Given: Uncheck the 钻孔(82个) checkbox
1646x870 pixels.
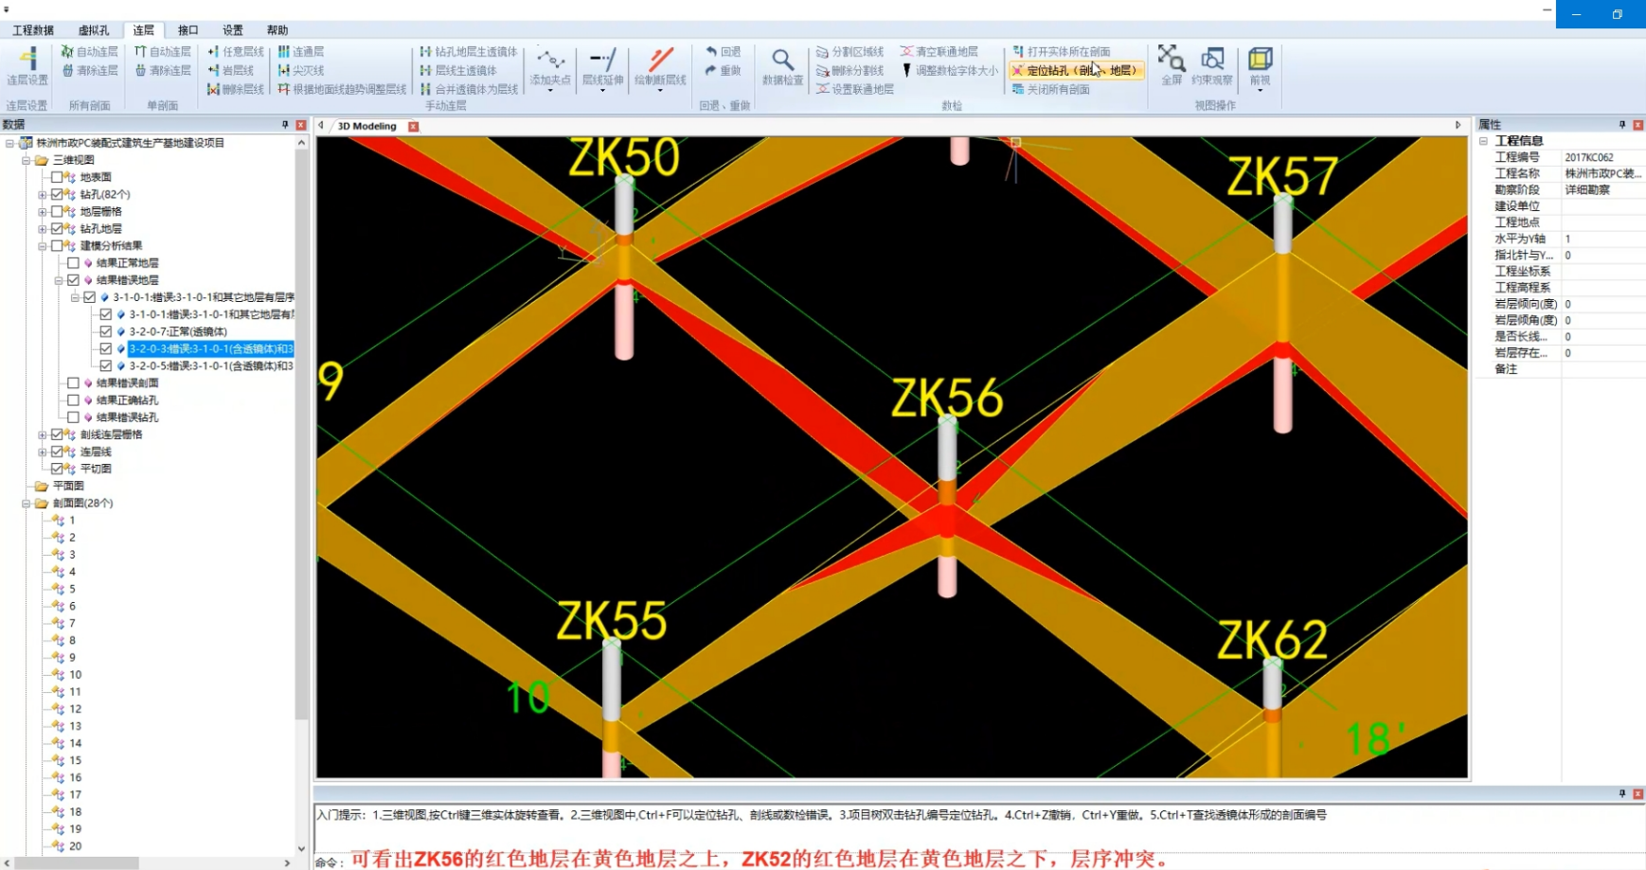Looking at the screenshot, I should pyautogui.click(x=57, y=194).
